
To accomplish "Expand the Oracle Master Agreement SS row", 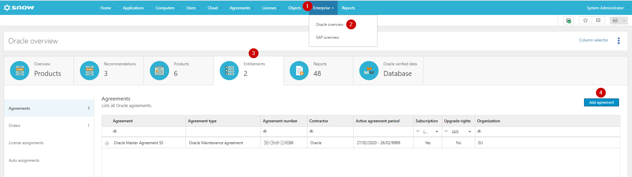I will (107, 143).
